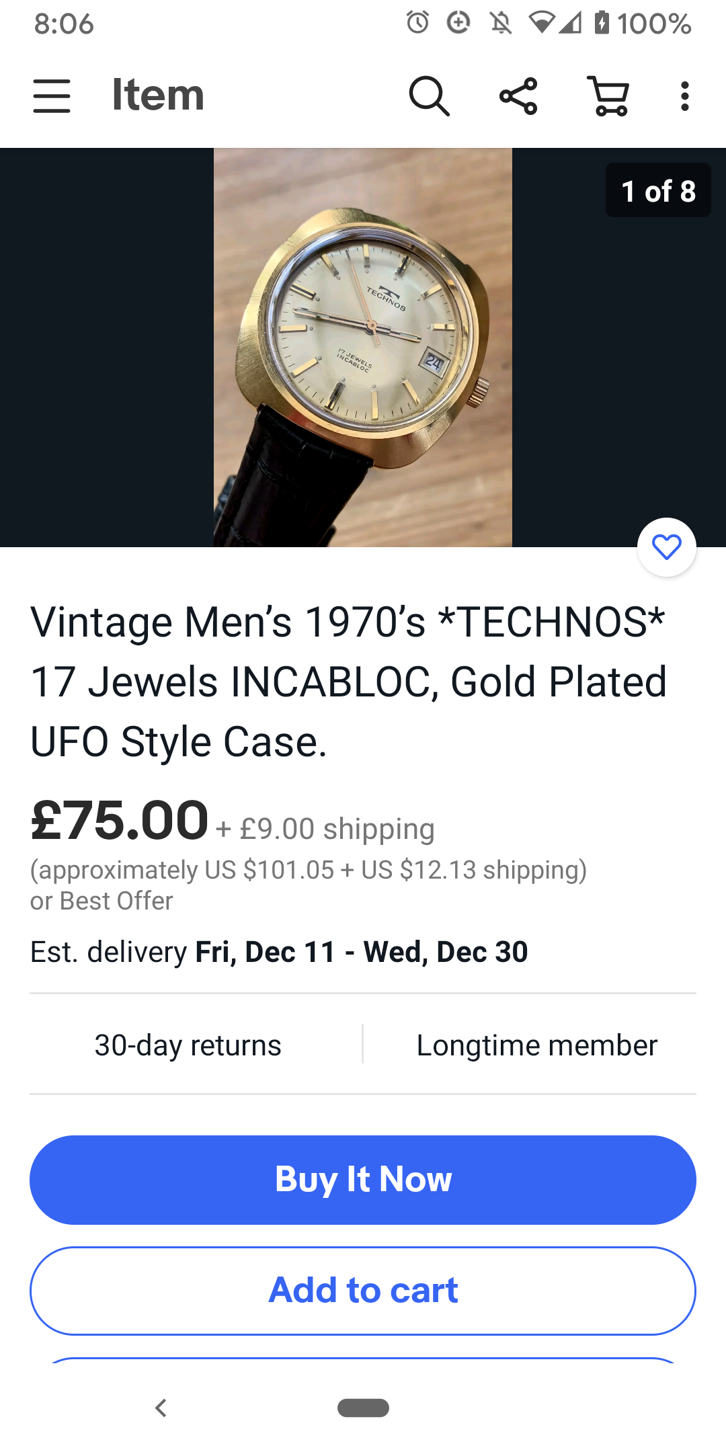726x1452 pixels.
Task: Open the three-dot overflow menu
Action: [684, 96]
